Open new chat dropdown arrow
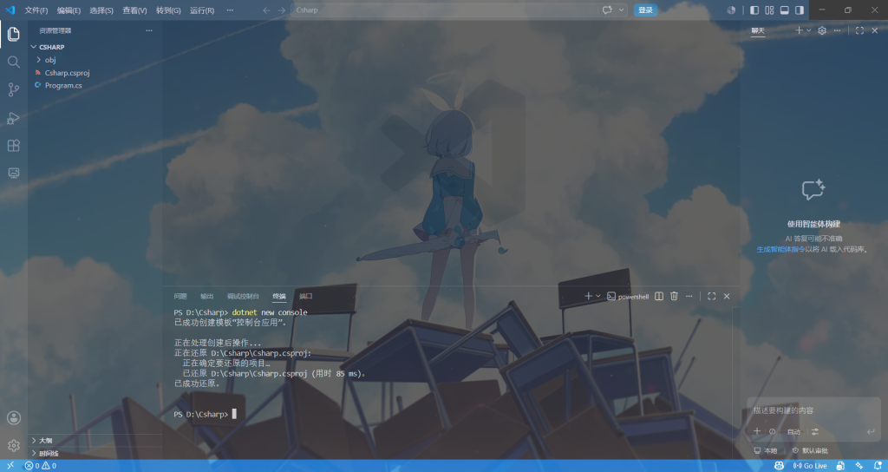 click(x=809, y=30)
